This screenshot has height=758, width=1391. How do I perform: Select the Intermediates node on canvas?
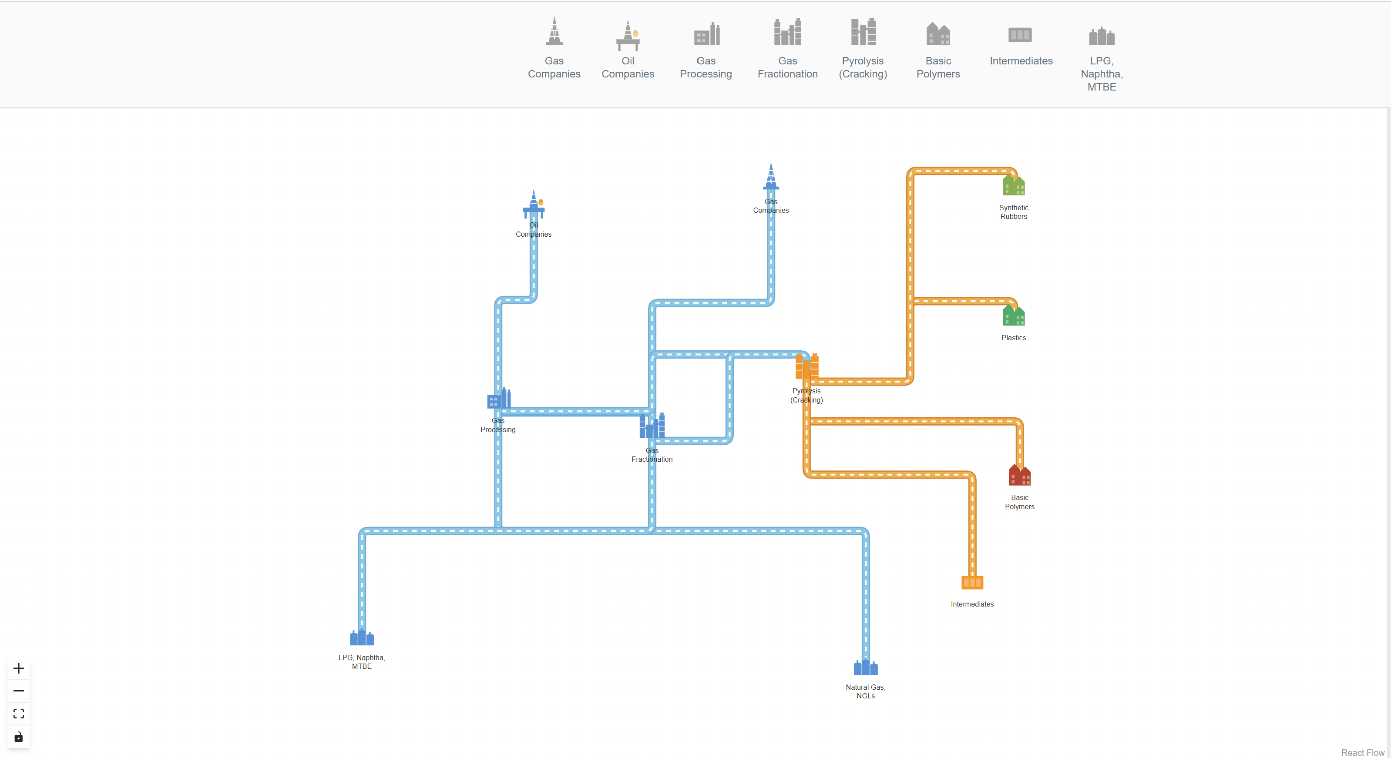[972, 584]
